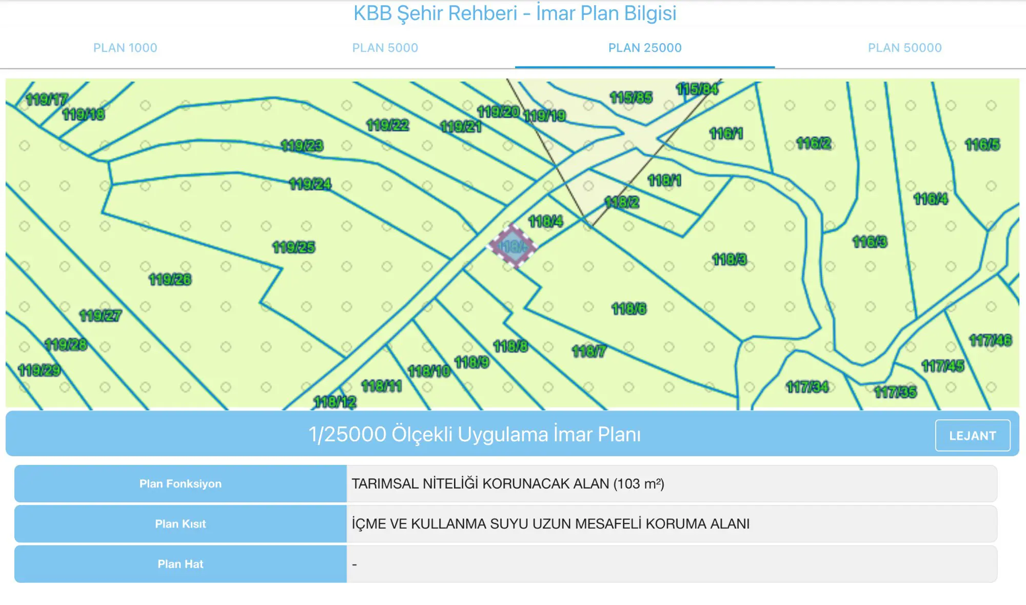Click parcel label 119/28 on the map

click(66, 344)
